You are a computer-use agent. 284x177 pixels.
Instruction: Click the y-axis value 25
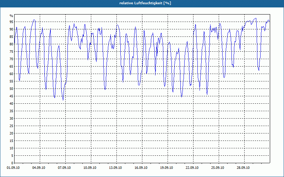click(x=11, y=126)
